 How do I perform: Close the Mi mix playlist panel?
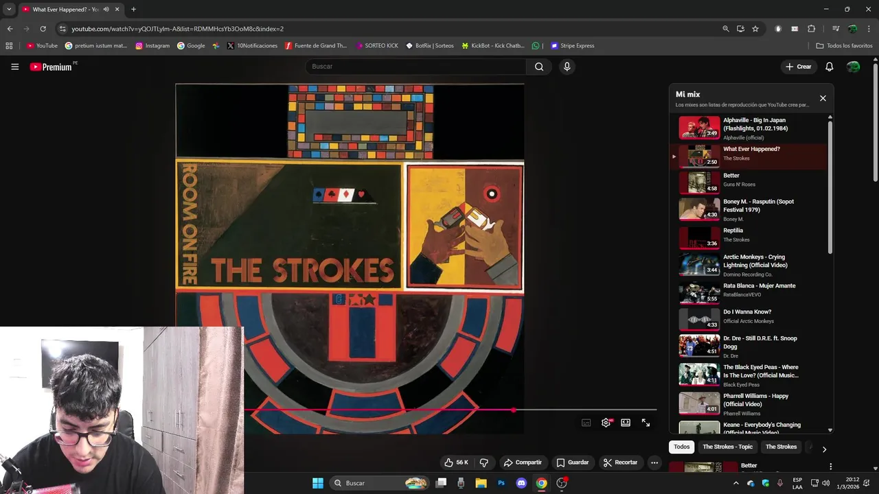[x=823, y=98]
